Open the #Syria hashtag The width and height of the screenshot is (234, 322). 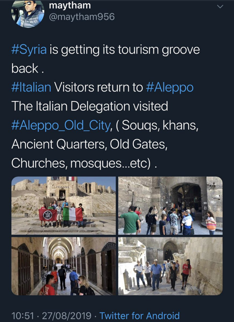click(29, 50)
